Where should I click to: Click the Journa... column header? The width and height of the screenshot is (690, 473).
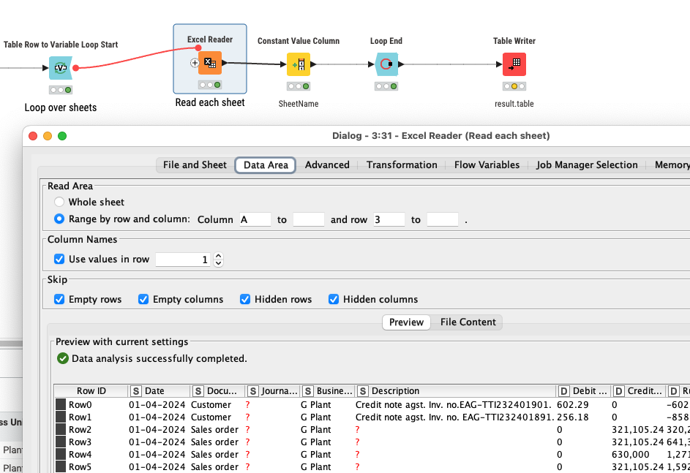pyautogui.click(x=273, y=391)
